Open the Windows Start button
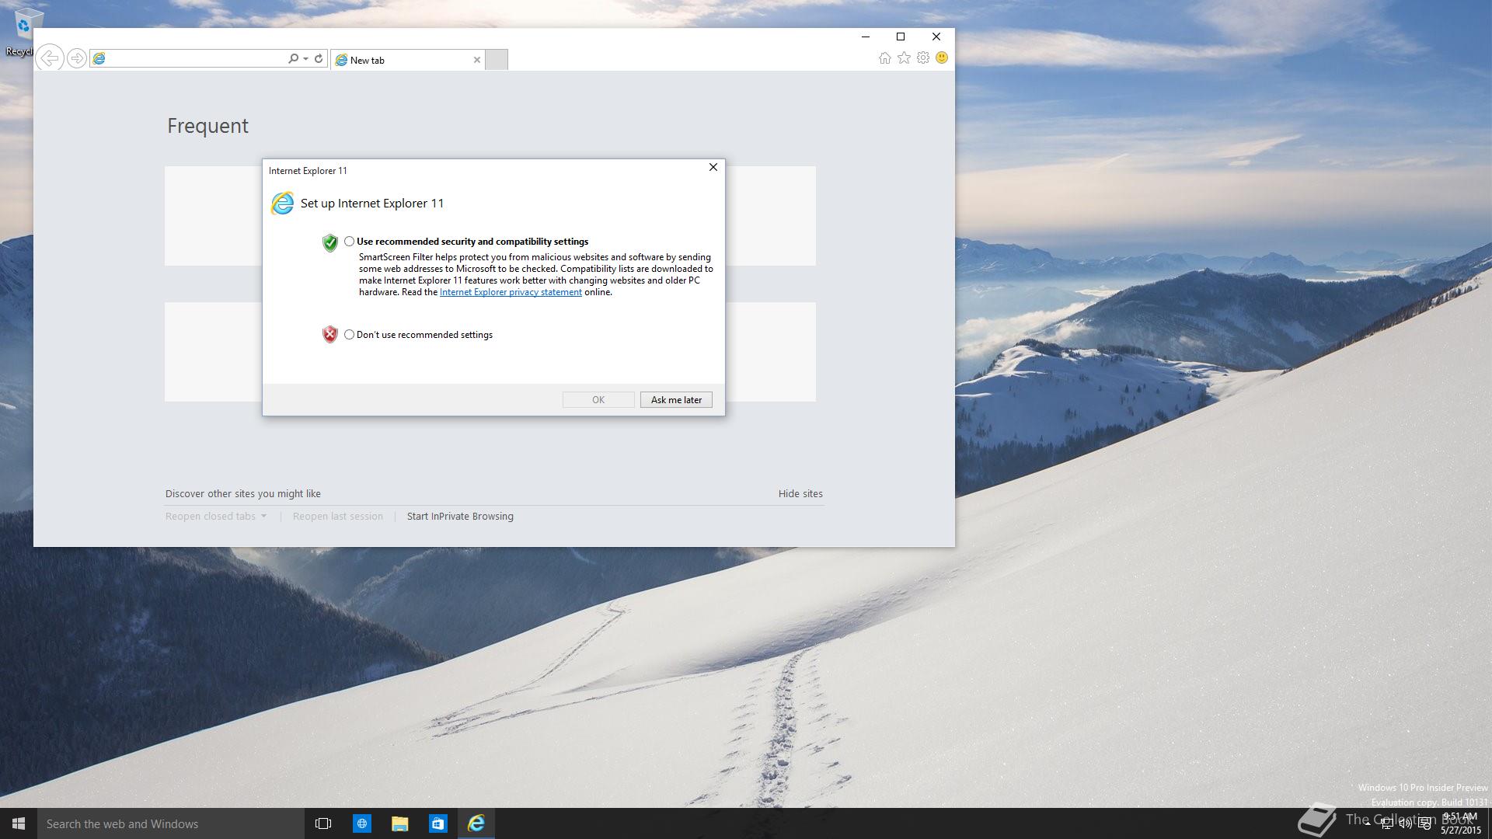 19,823
